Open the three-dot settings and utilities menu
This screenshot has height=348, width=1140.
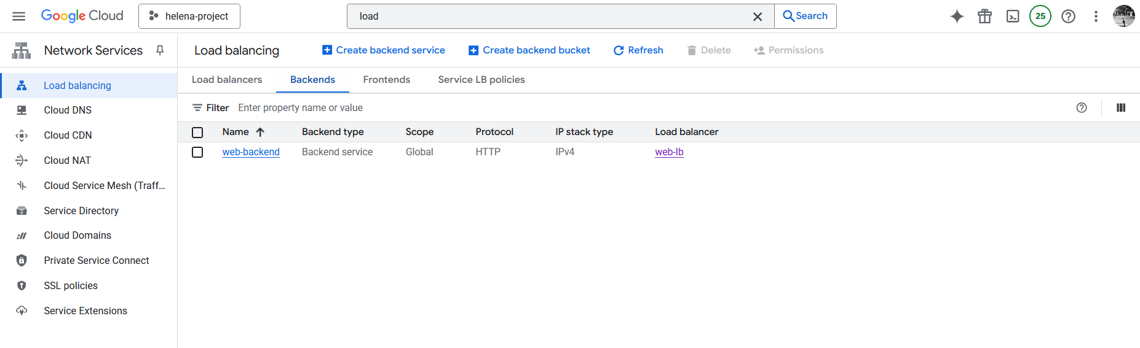pyautogui.click(x=1096, y=17)
